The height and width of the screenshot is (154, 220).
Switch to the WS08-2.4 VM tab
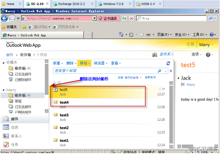coord(149,4)
